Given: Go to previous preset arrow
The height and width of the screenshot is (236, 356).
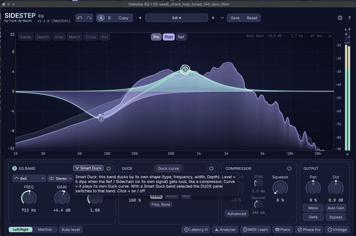Looking at the screenshot, I should point(140,18).
